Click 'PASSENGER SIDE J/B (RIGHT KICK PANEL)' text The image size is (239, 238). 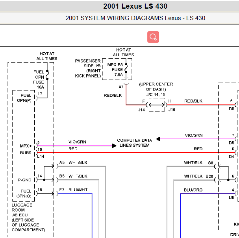pos(88,68)
